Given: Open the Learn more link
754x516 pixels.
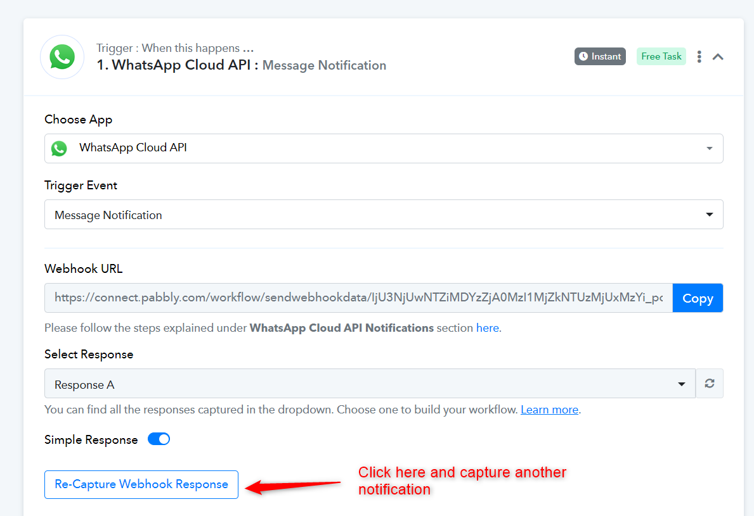Looking at the screenshot, I should coord(549,410).
